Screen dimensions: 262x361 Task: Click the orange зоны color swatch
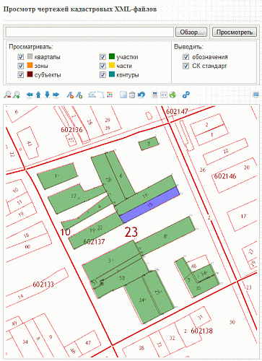click(x=30, y=66)
